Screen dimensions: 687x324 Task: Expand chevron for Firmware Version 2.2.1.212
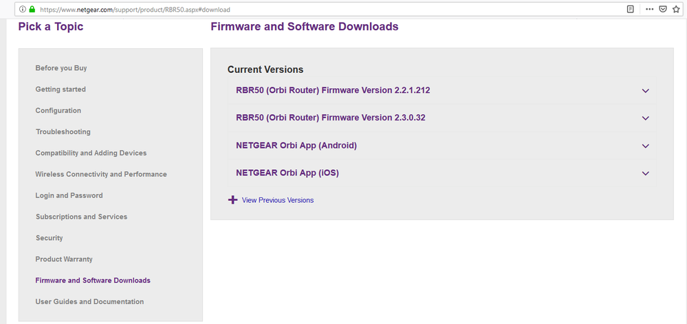[645, 91]
